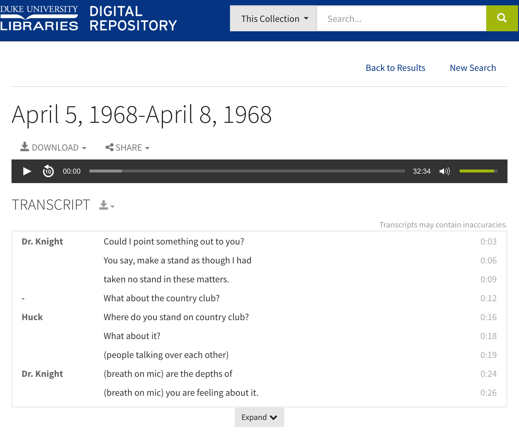This screenshot has height=435, width=519.
Task: Jump to line '(breath on mic) are the depths of'
Action: tap(168, 374)
